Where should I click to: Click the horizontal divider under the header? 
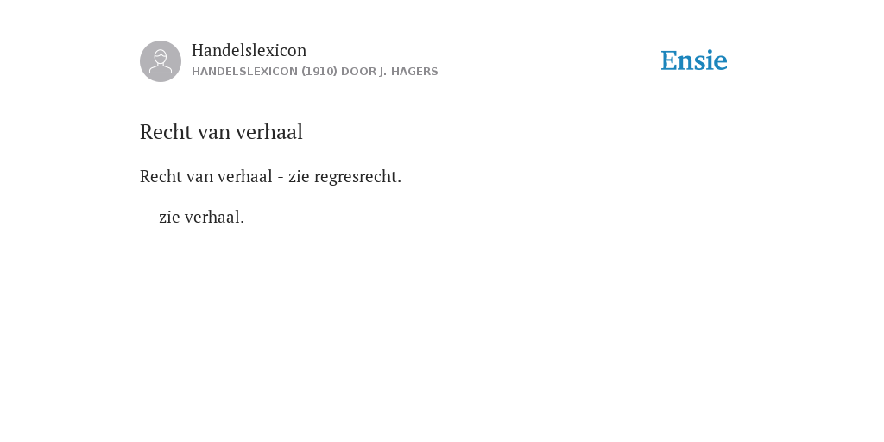[442, 98]
